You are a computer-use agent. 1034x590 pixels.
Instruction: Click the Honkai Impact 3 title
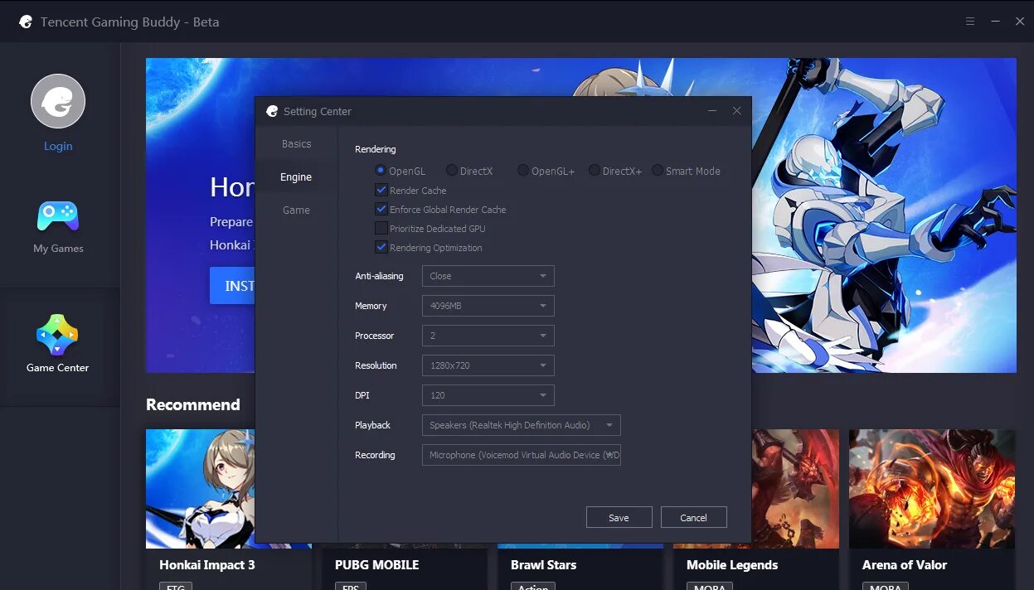tap(207, 565)
